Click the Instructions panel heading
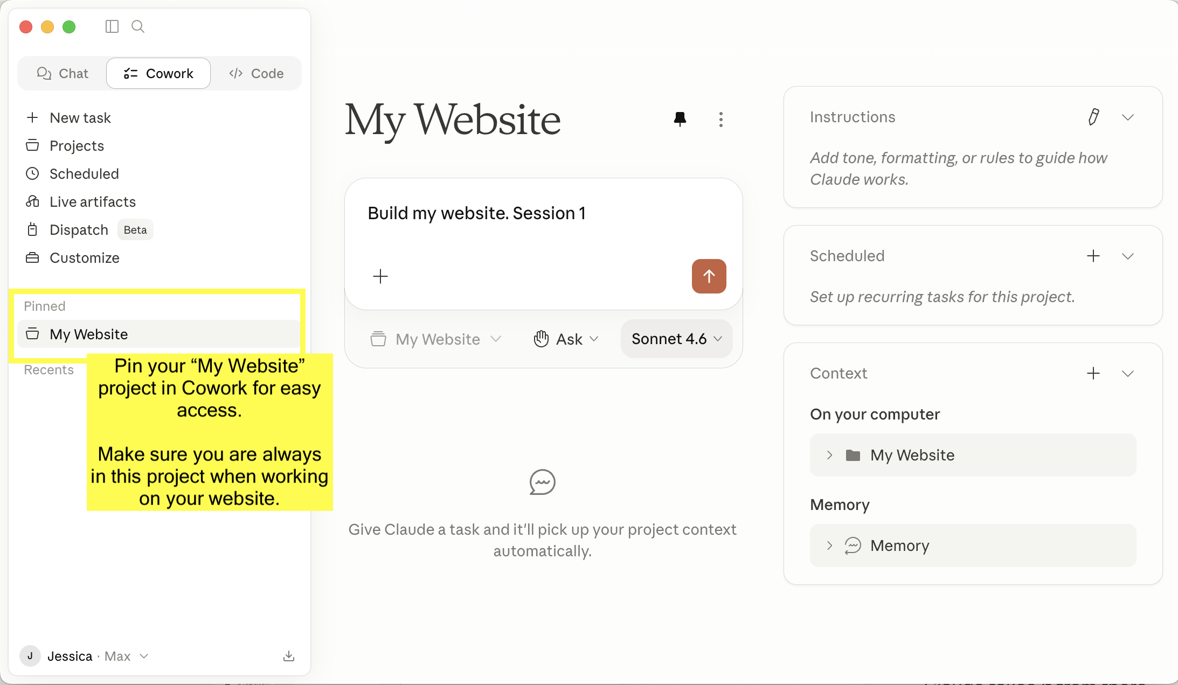This screenshot has width=1178, height=685. [853, 117]
